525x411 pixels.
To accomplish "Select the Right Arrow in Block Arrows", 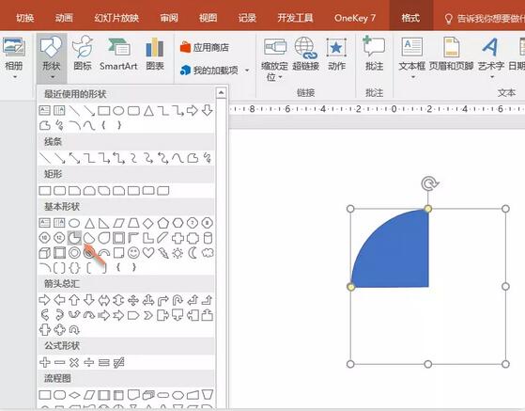I will pos(44,300).
